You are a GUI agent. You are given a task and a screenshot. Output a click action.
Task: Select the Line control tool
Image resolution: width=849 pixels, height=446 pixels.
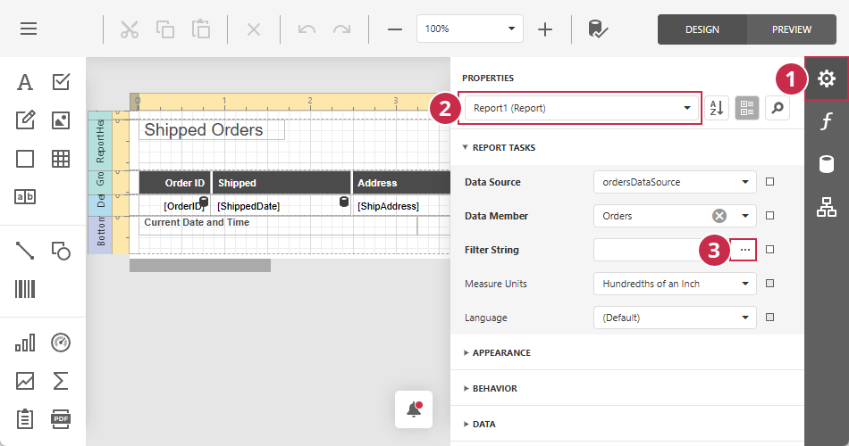[25, 251]
